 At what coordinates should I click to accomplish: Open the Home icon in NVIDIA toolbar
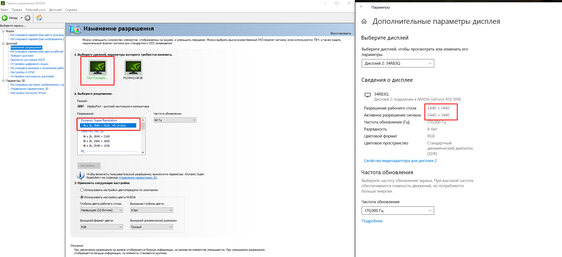[39, 18]
